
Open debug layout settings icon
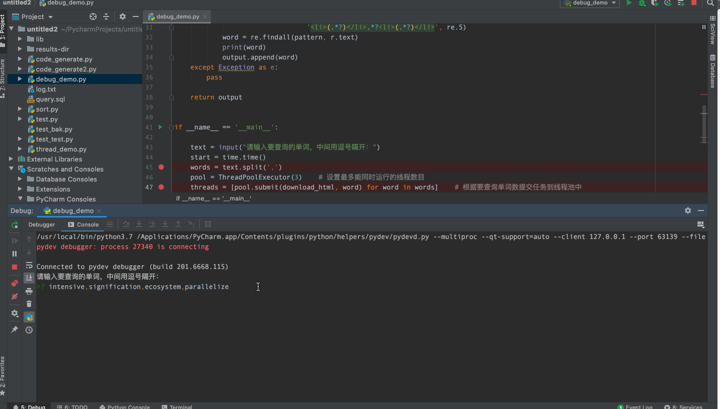701,224
